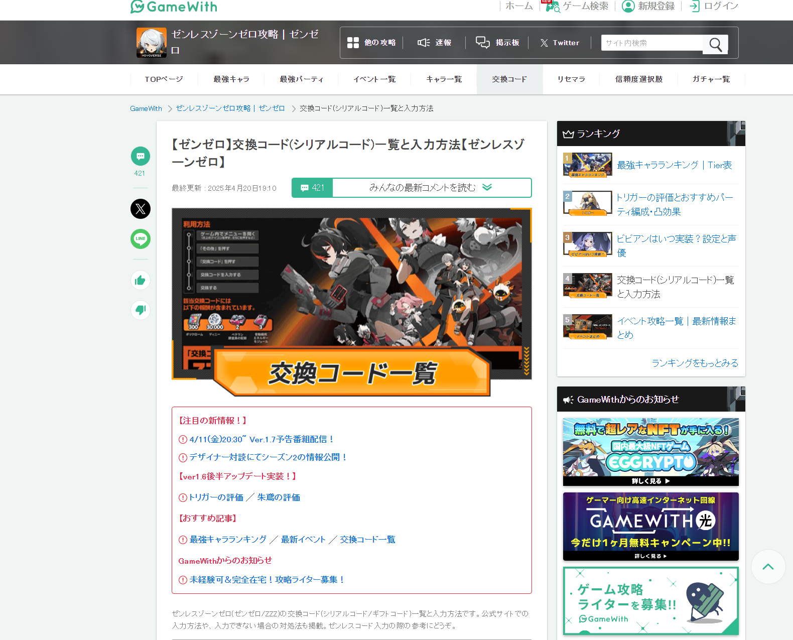Open ranking item ビビアンはいつ実装
Viewport: 793px width, 640px height.
677,245
